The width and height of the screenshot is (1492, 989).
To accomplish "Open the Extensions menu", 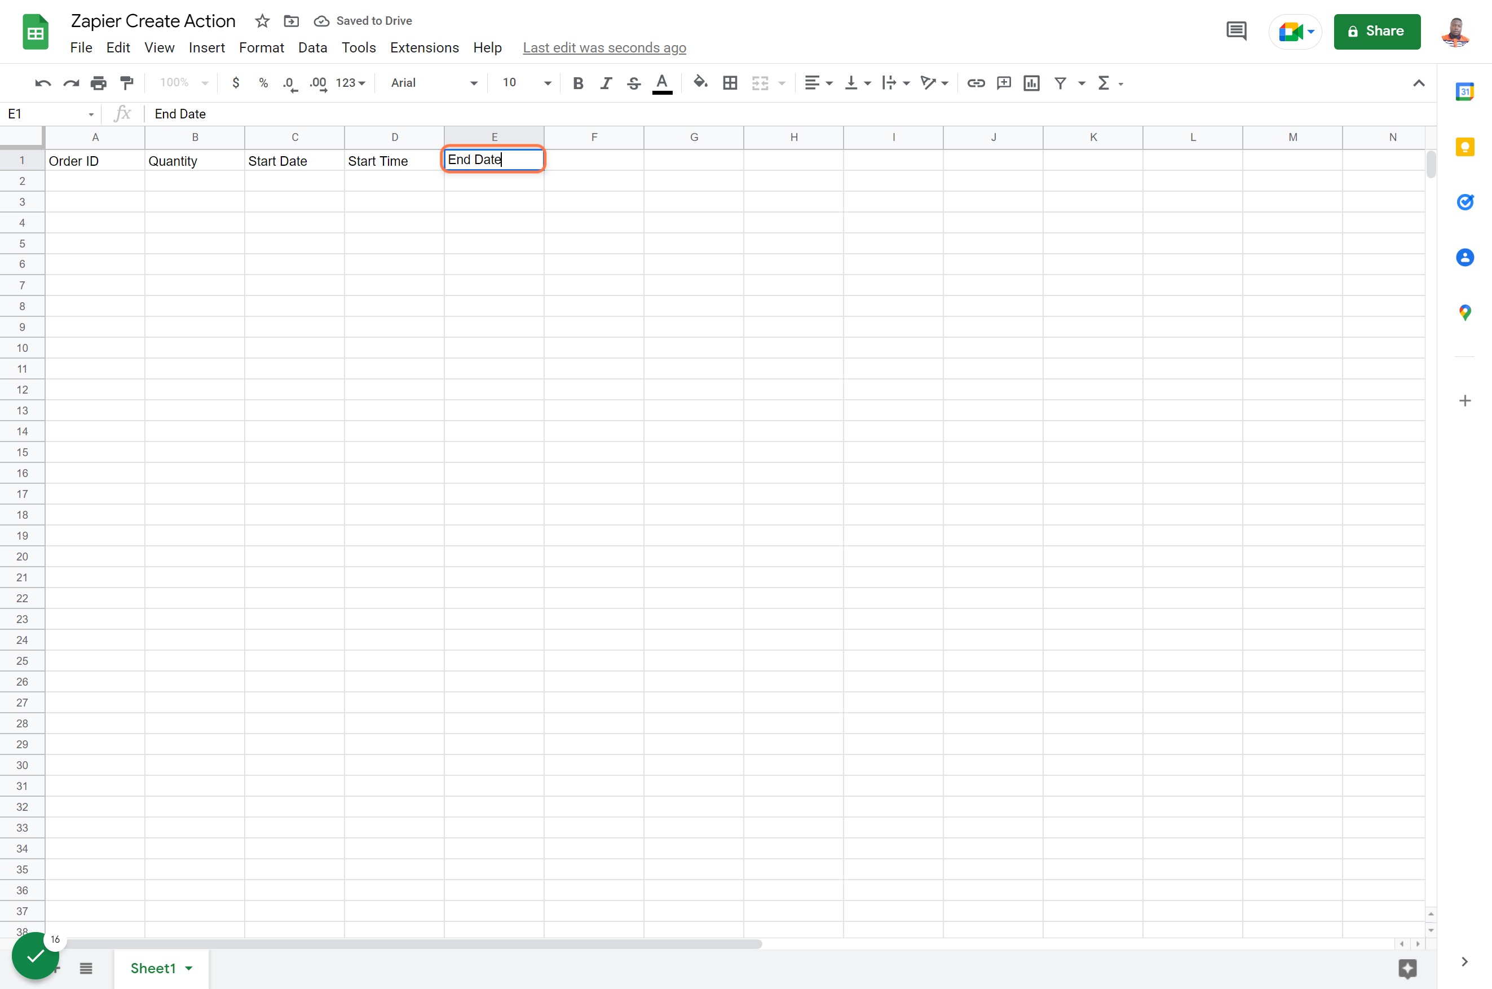I will tap(425, 47).
